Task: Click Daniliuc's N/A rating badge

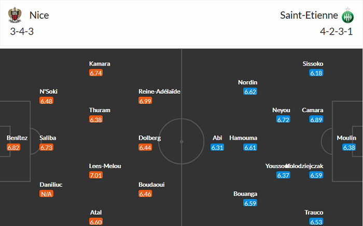Action: tap(47, 194)
